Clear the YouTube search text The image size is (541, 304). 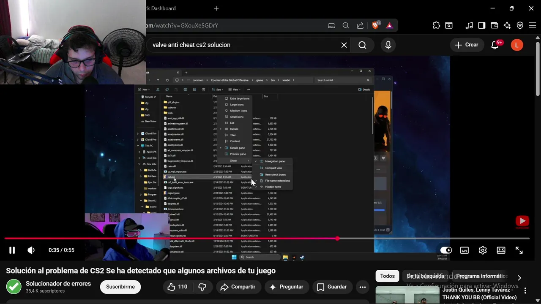(344, 45)
